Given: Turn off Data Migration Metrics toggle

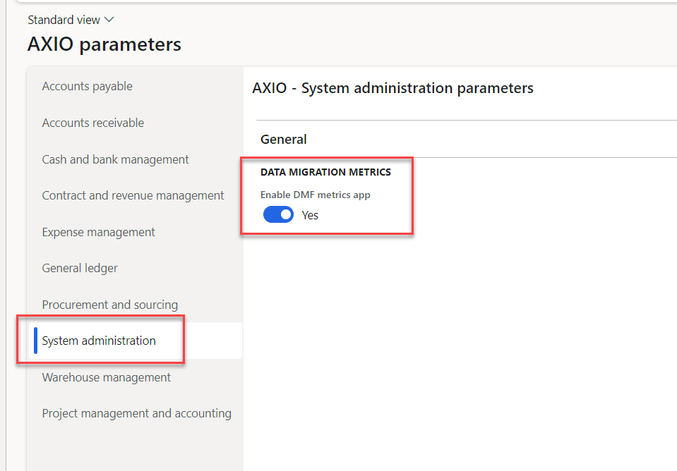Looking at the screenshot, I should pyautogui.click(x=278, y=214).
